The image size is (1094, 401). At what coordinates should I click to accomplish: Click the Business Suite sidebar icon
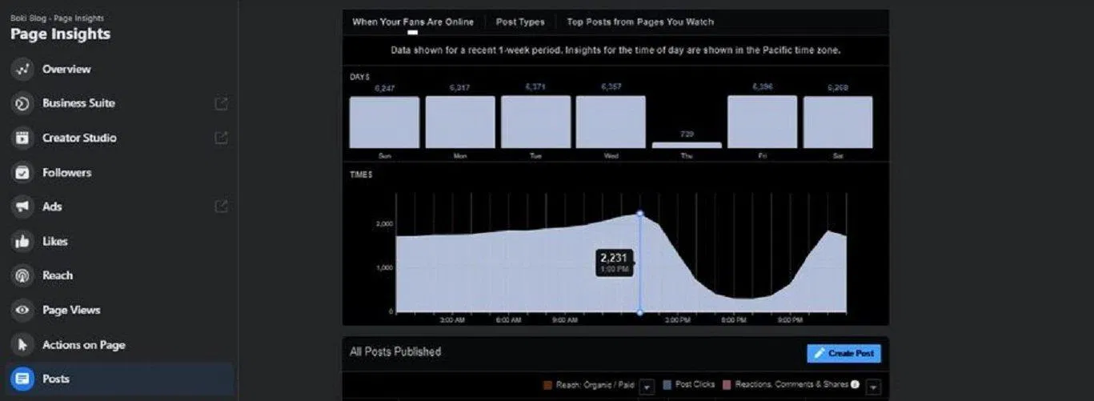click(22, 103)
